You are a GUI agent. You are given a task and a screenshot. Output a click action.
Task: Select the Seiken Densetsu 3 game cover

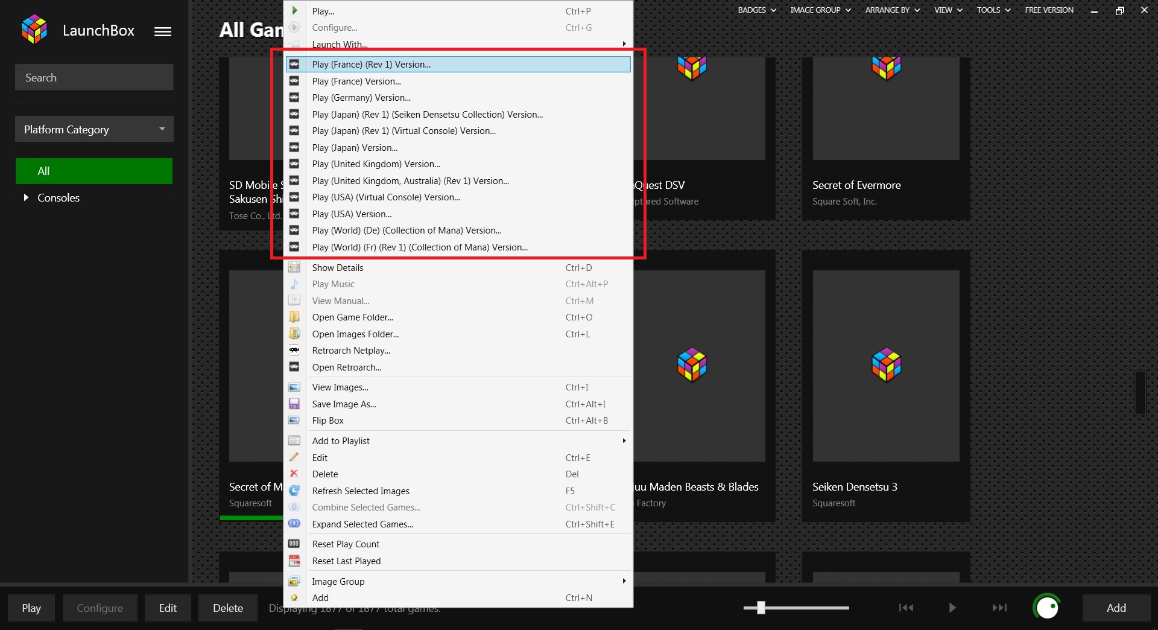pos(886,366)
